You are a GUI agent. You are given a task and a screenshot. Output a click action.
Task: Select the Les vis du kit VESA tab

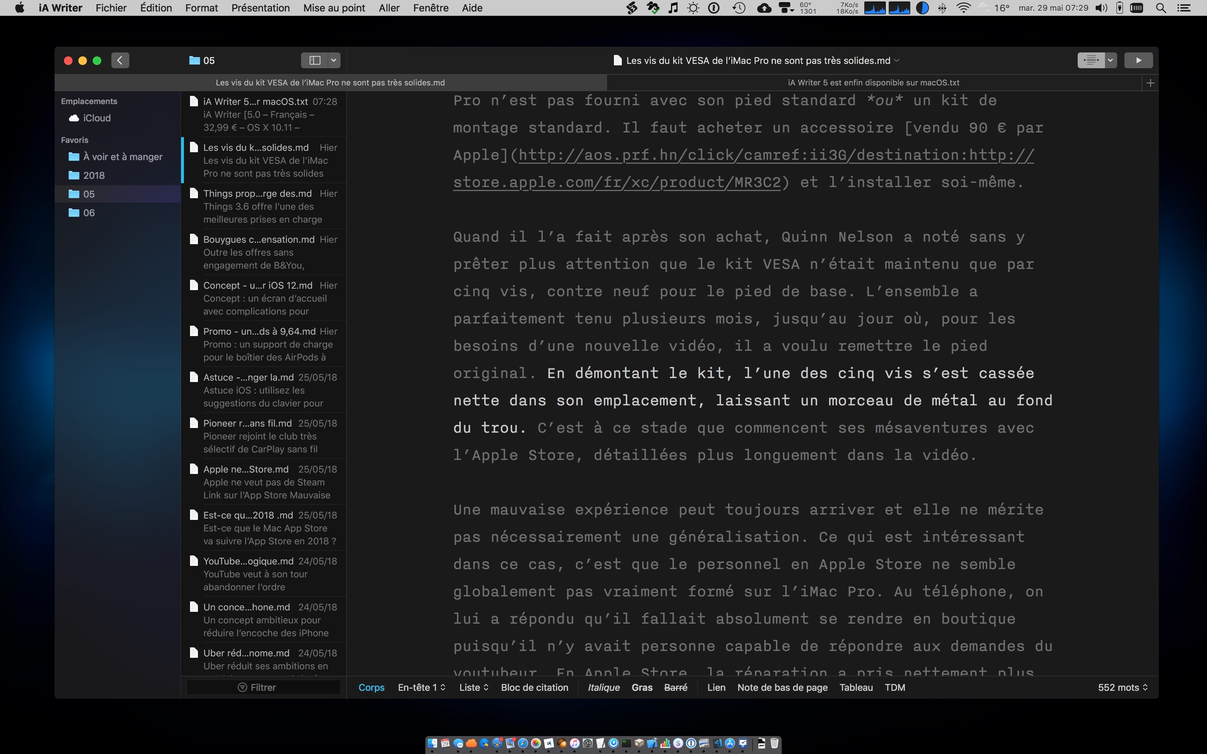click(x=330, y=83)
